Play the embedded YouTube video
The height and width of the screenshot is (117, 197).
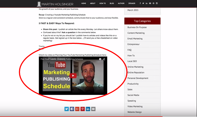pos(73,76)
